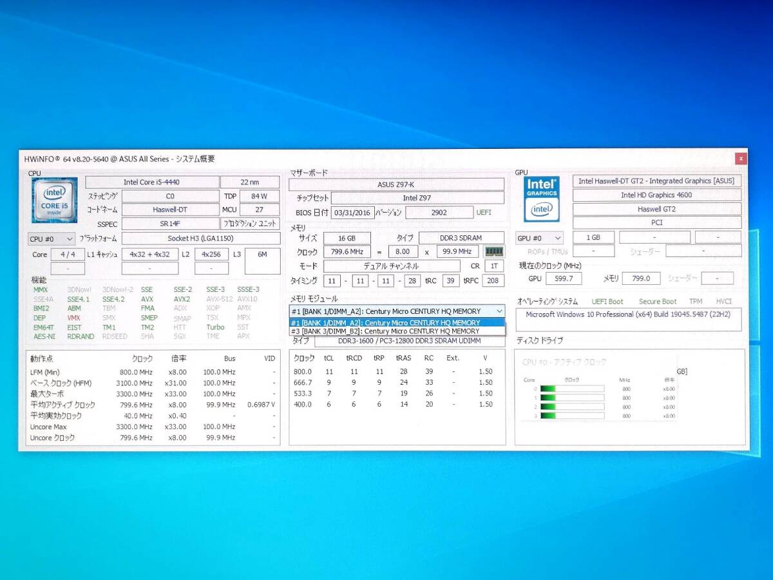Click the BIOS date 03/31/2016 field
Image resolution: width=773 pixels, height=580 pixels.
352,213
